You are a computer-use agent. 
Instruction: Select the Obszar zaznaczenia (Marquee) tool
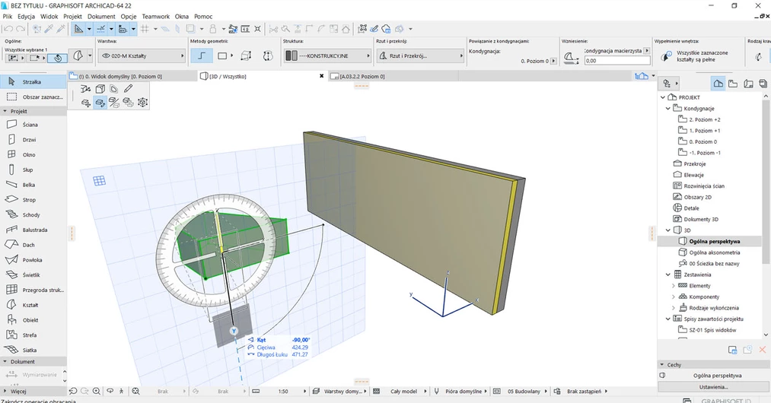pos(33,97)
